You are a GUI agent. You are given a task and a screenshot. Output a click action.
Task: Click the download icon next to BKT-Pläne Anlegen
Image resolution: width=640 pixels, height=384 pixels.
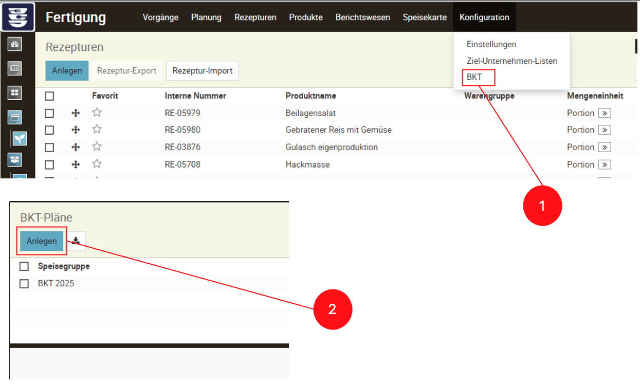[76, 241]
